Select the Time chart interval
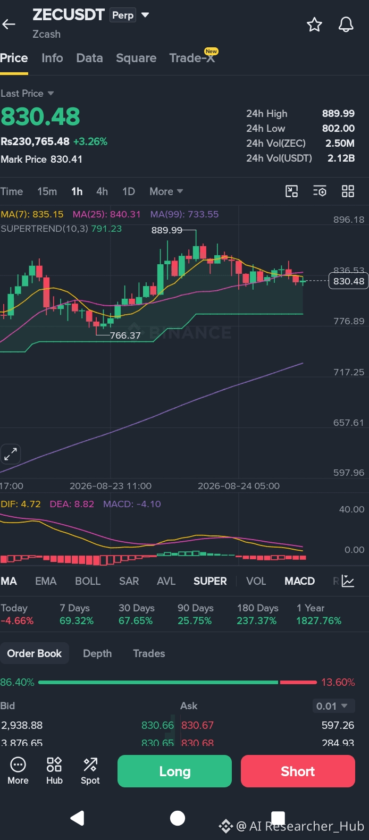 tap(12, 191)
